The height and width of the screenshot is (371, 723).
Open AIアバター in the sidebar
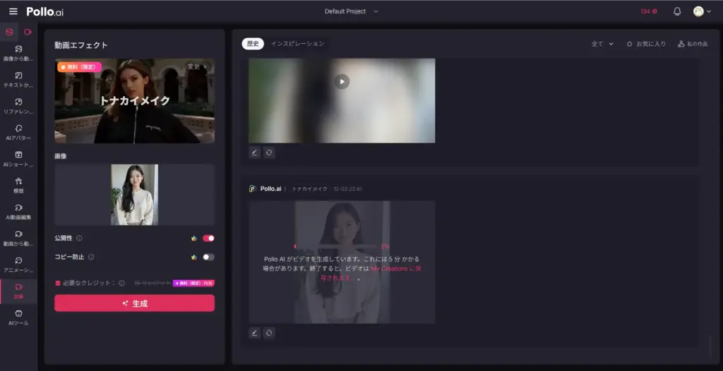(x=18, y=131)
